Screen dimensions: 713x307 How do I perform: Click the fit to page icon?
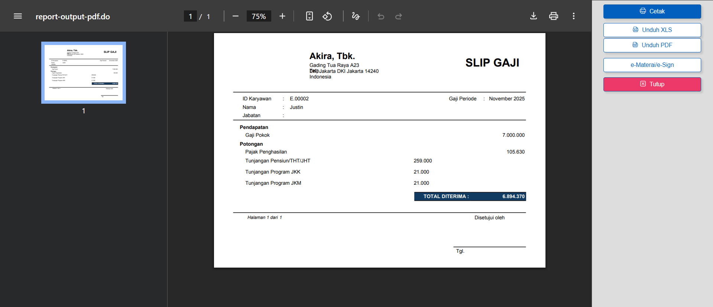click(309, 16)
